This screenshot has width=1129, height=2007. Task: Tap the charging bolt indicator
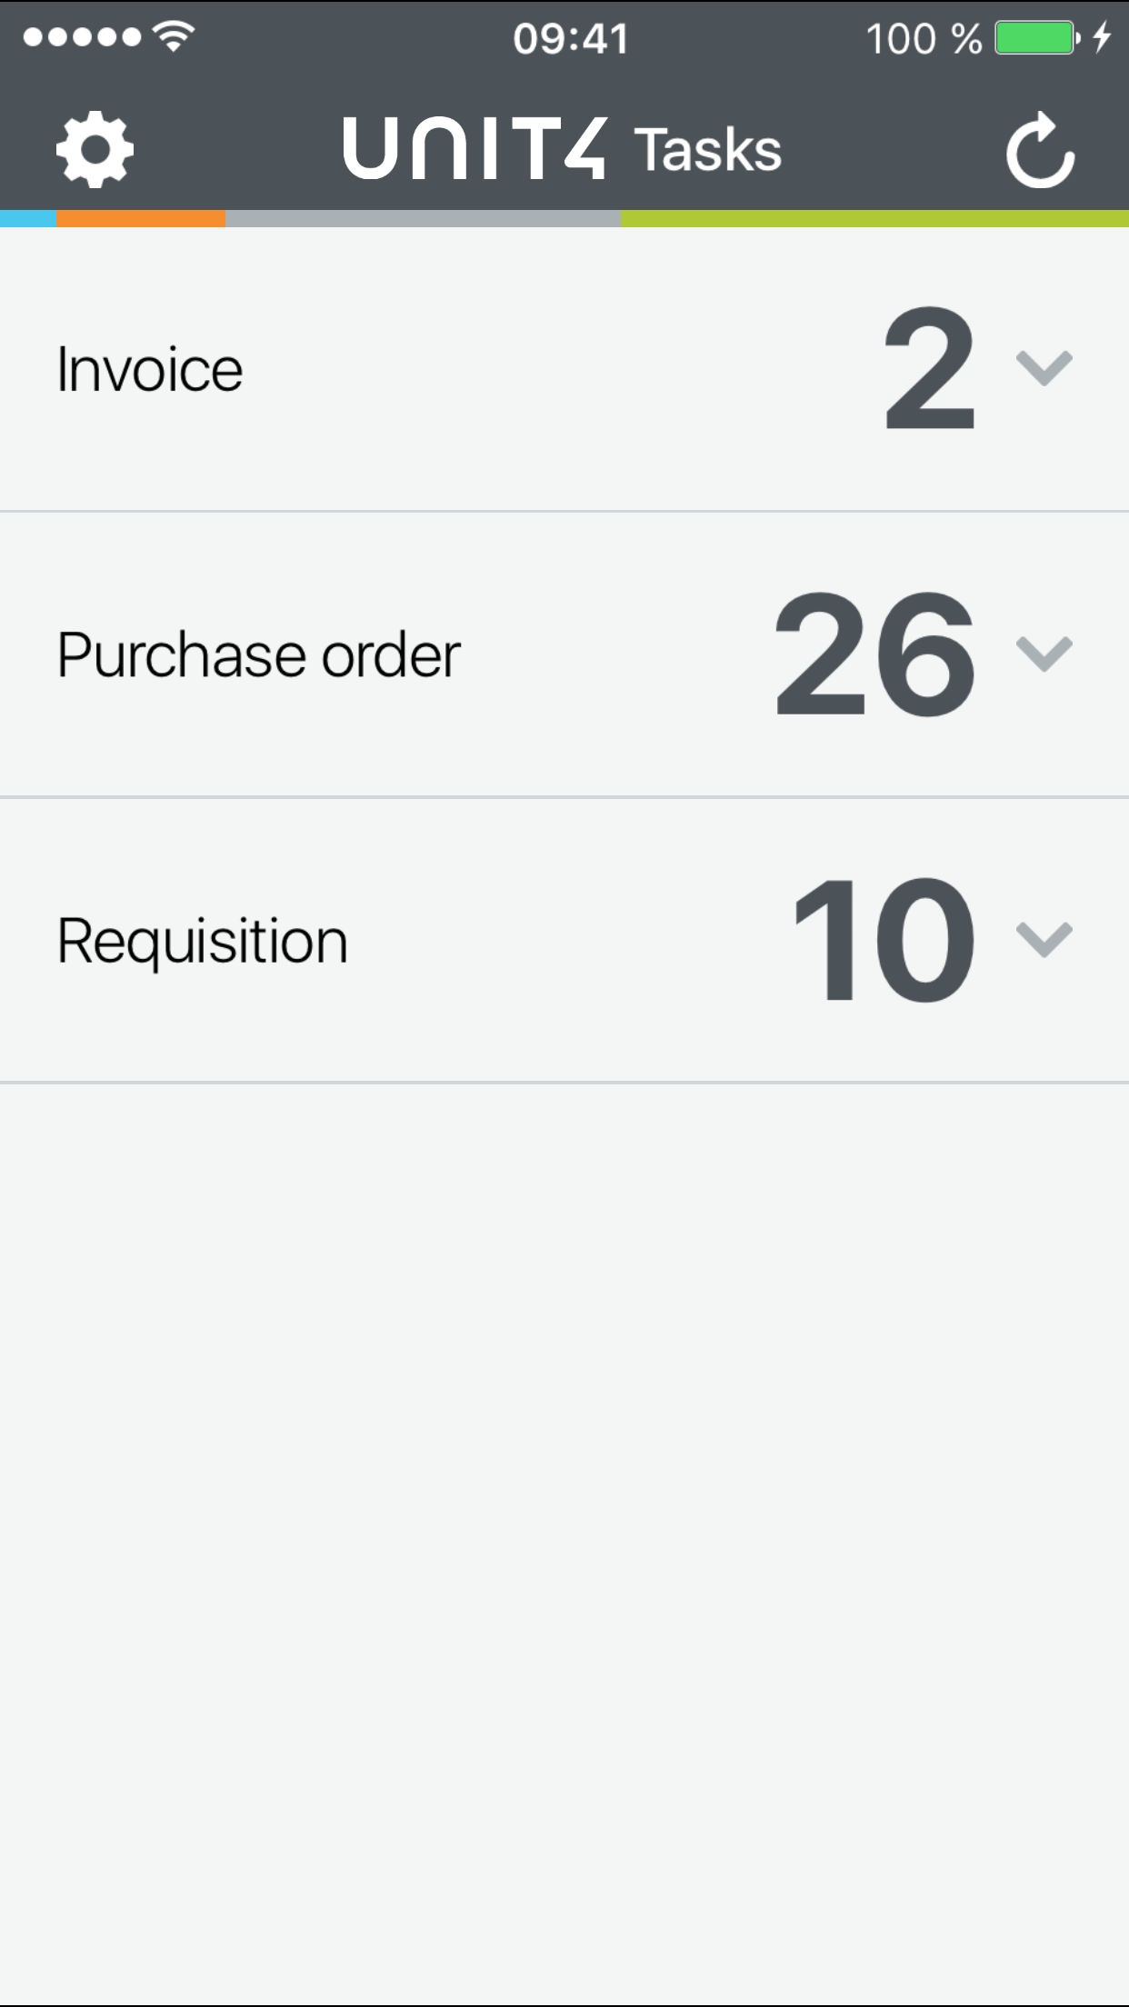point(1102,38)
